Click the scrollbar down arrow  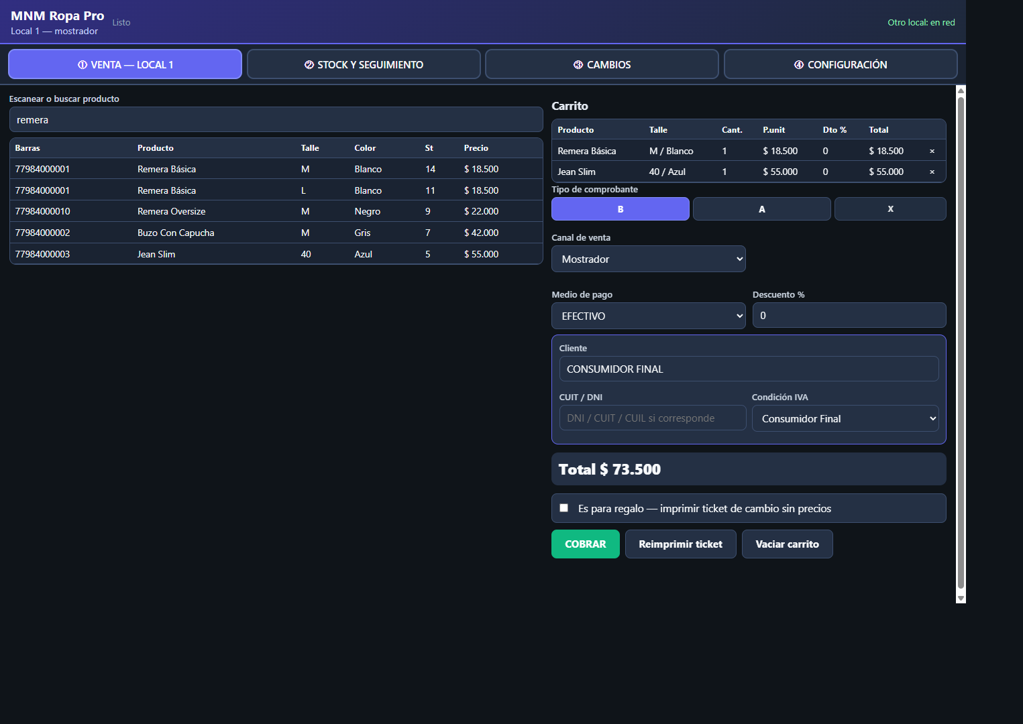point(961,598)
